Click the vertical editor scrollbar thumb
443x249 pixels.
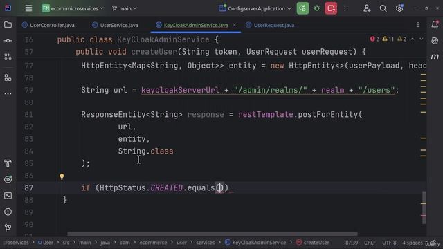(424, 207)
